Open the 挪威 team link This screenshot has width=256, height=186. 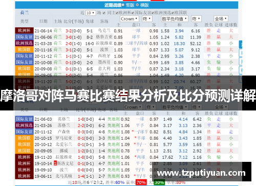point(64,151)
